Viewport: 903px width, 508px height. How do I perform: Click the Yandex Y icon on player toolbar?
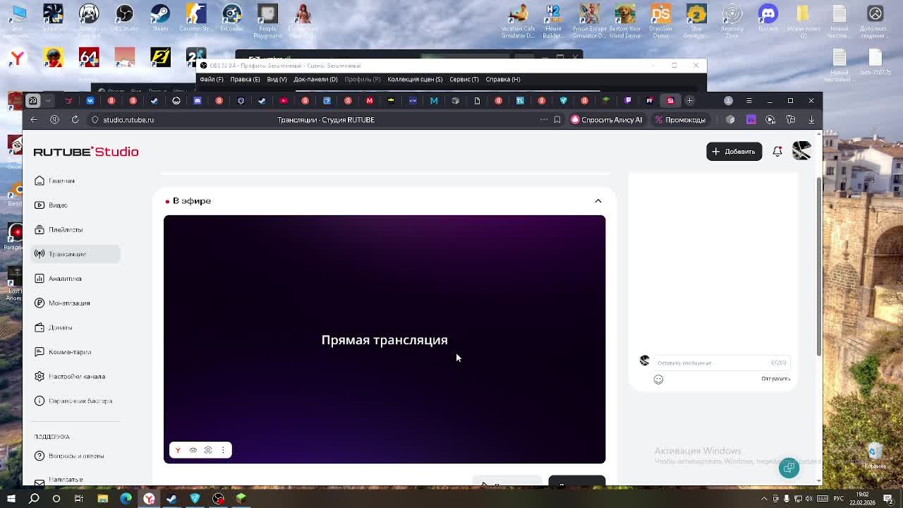click(178, 450)
